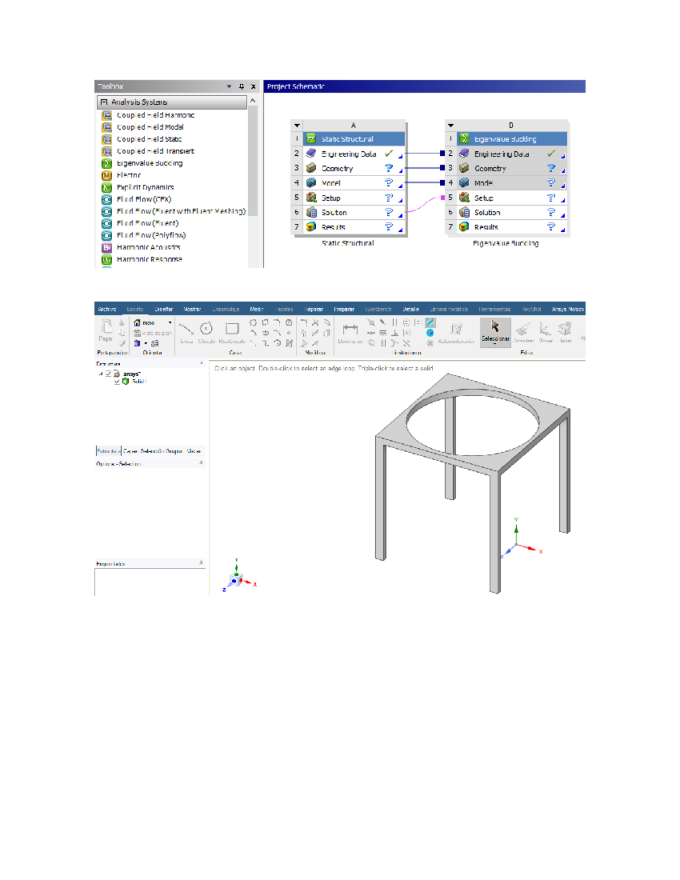680x880 pixels.
Task: Collapse the ansys7 tree node
Action: 102,374
